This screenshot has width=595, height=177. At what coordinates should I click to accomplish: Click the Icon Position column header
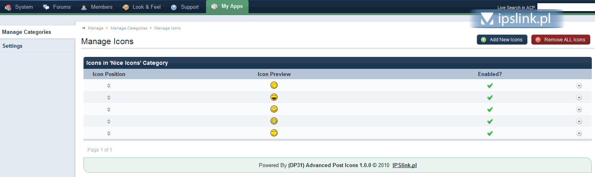pos(109,74)
